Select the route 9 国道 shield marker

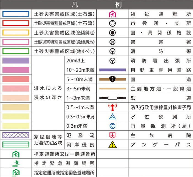[x=112, y=79]
